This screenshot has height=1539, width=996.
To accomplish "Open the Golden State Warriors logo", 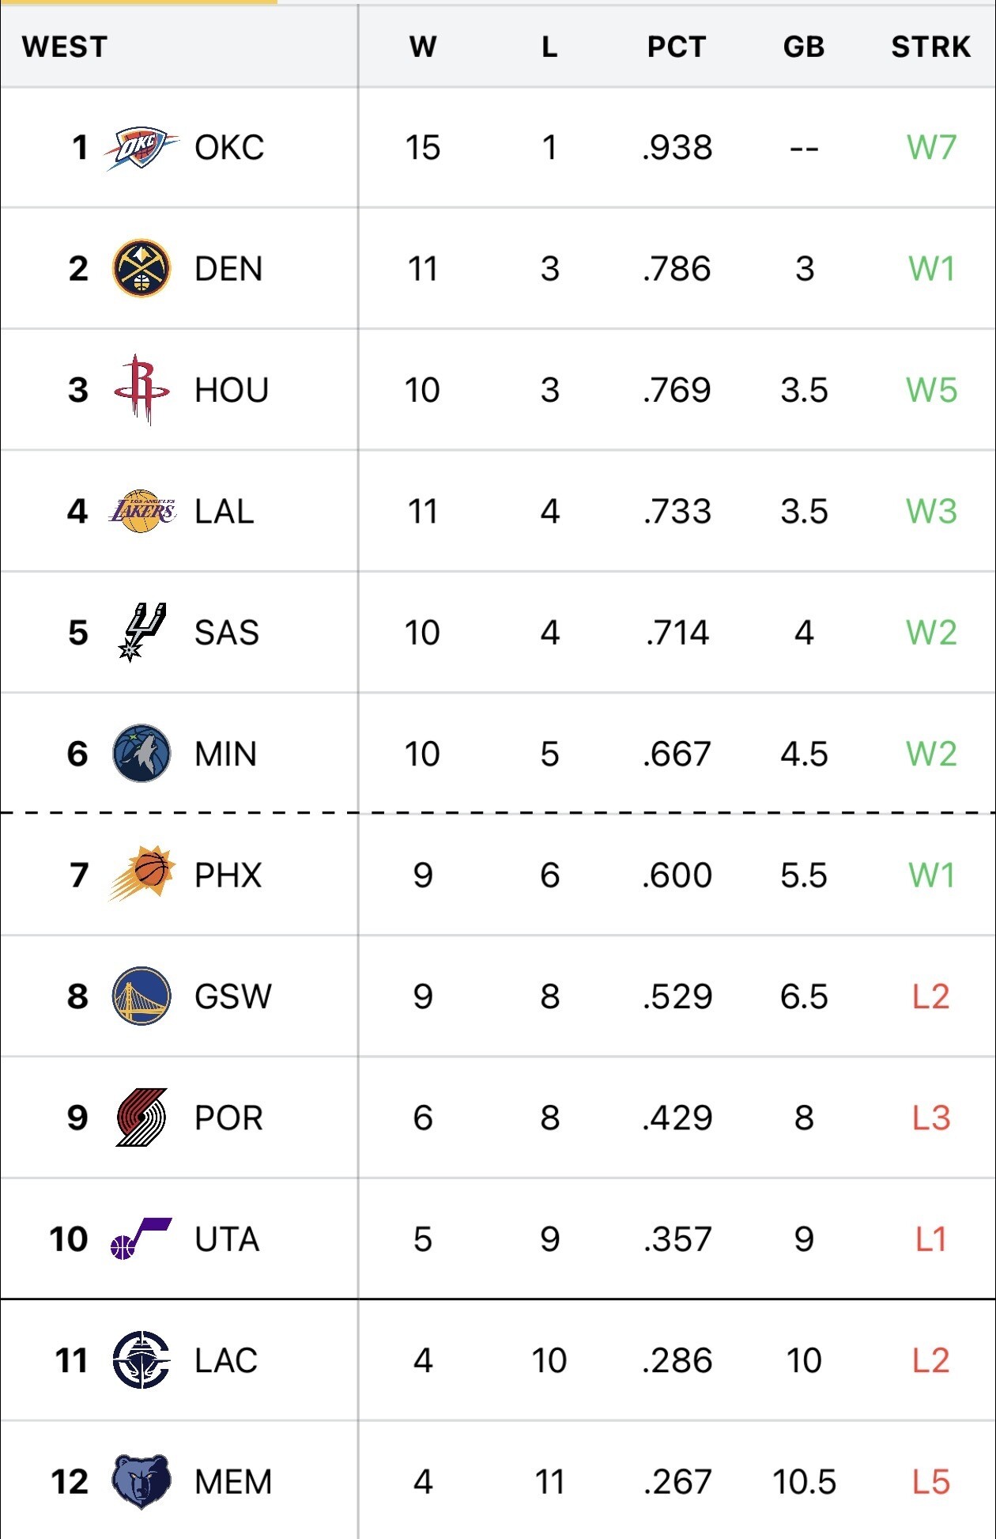I will click(x=141, y=996).
